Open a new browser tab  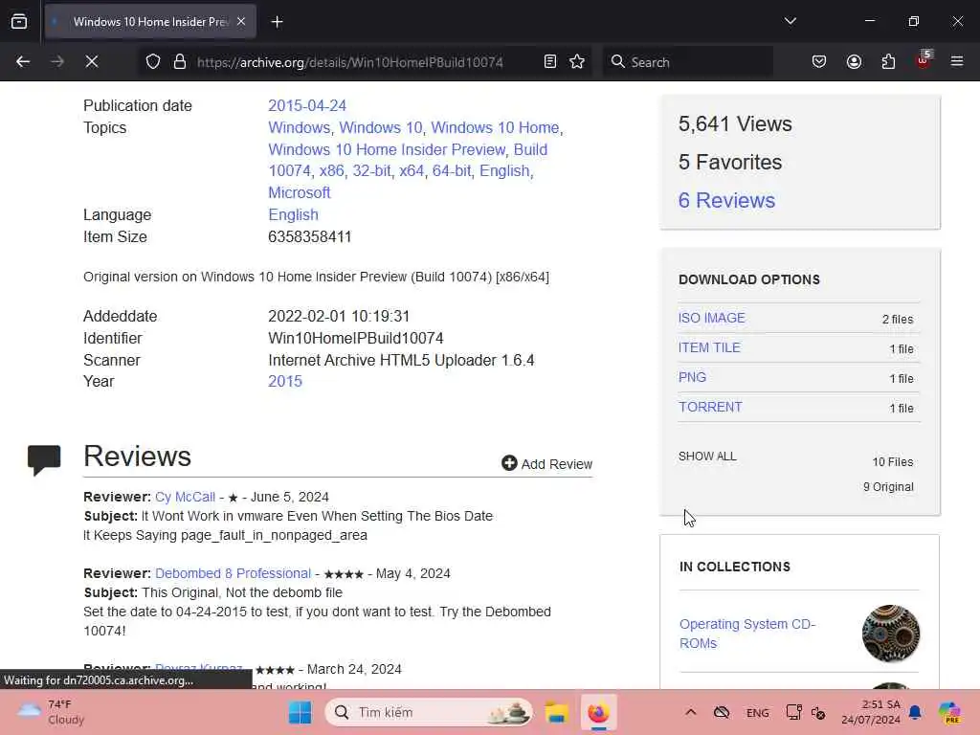(x=277, y=22)
